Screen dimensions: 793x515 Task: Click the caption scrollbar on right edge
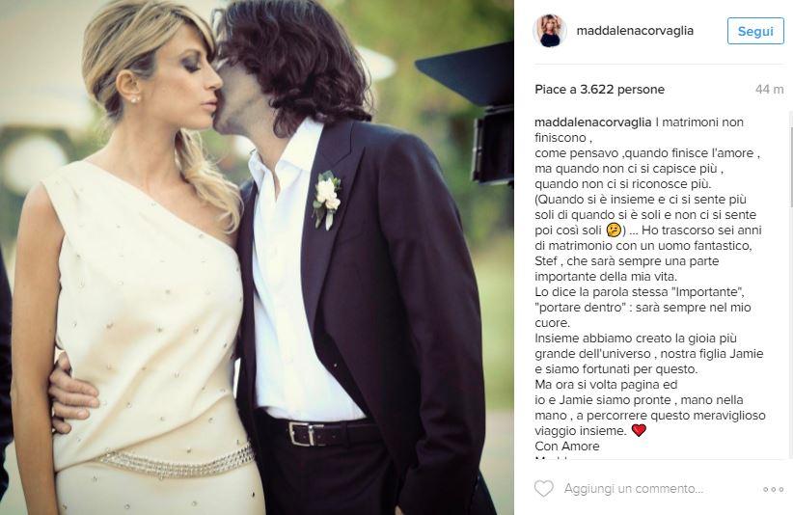tap(790, 167)
